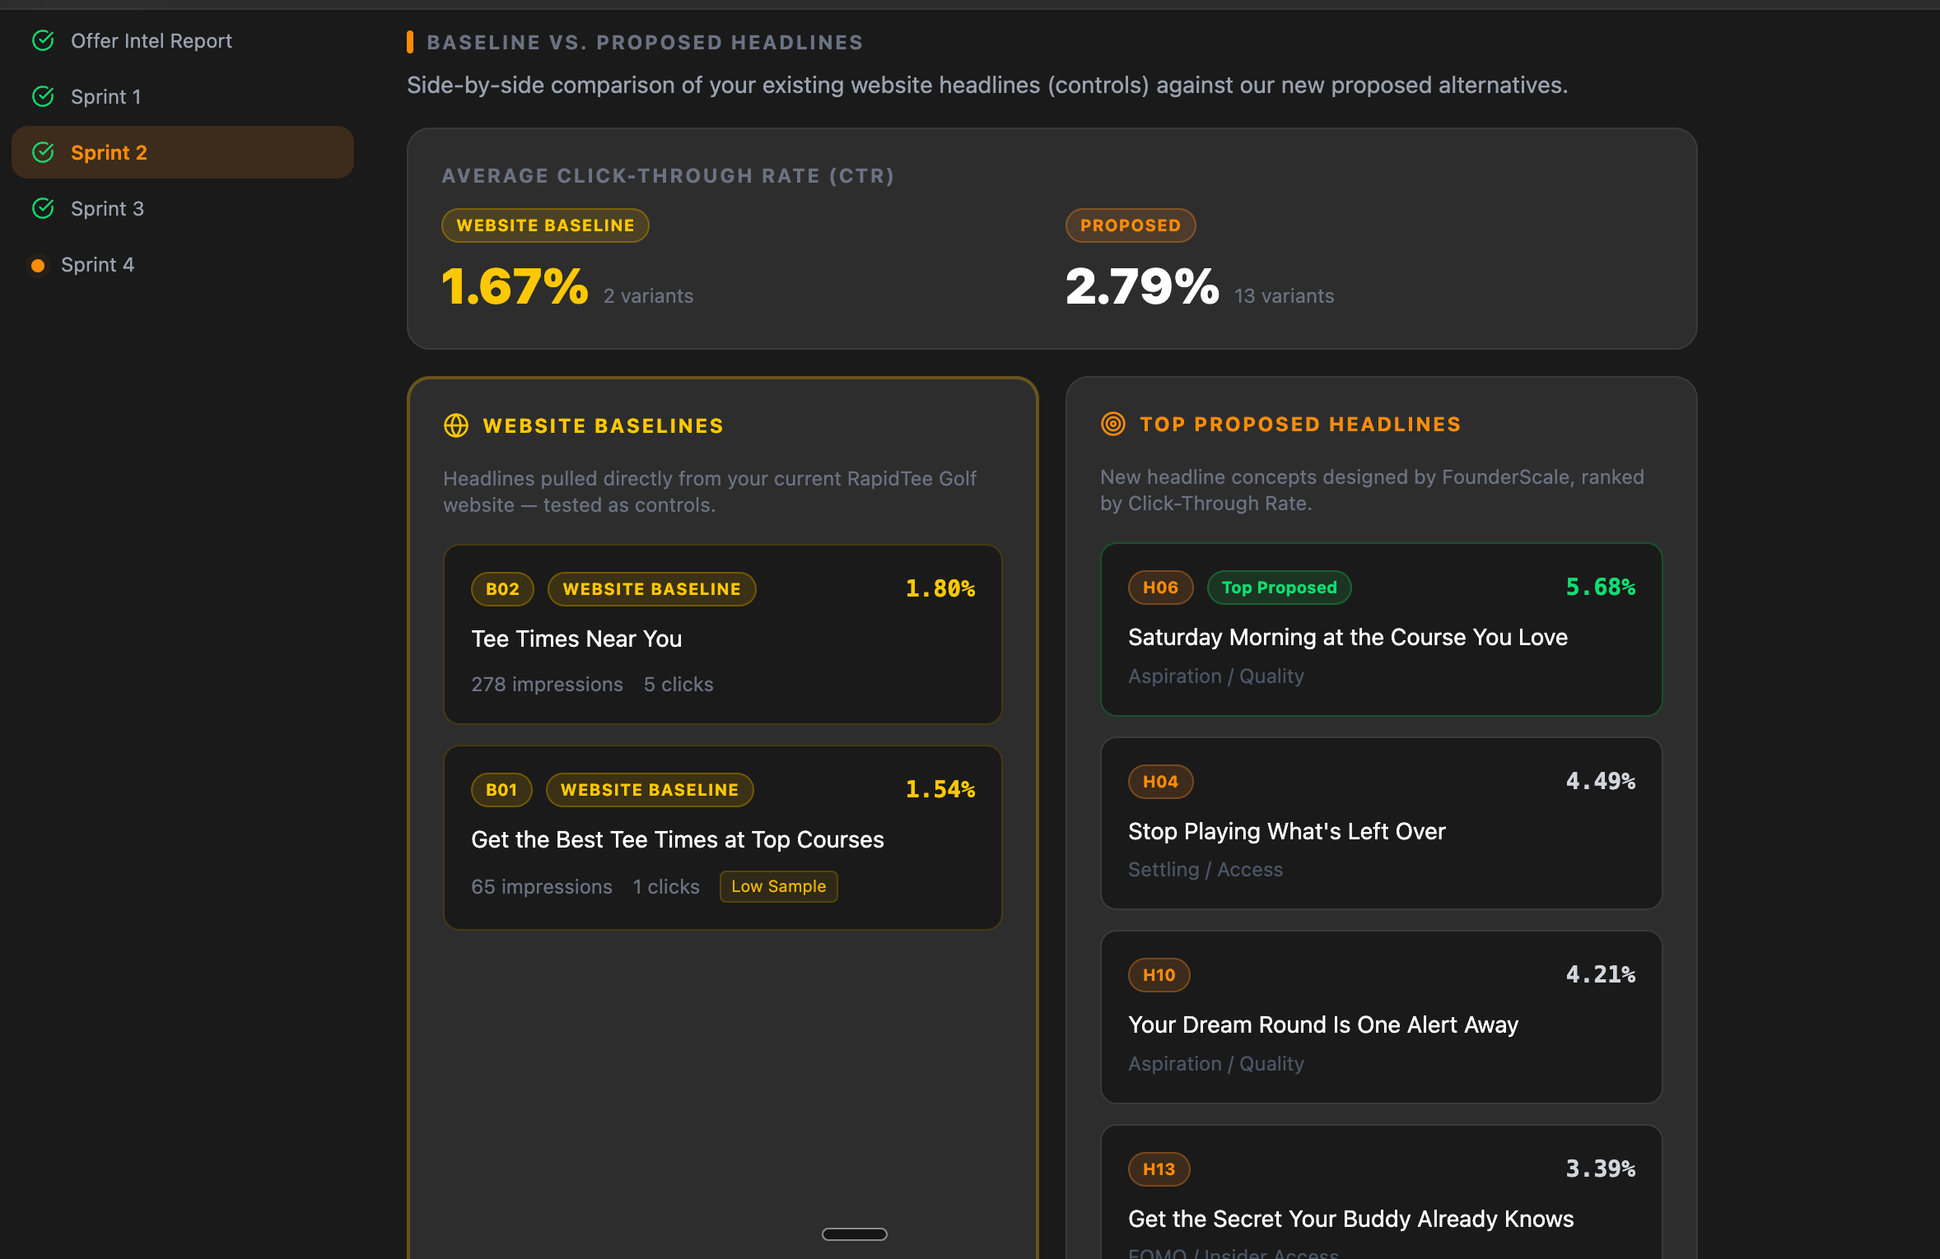The height and width of the screenshot is (1259, 1940).
Task: Switch to Sprint 1 in sidebar
Action: [105, 96]
